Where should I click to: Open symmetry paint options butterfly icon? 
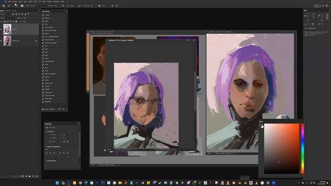(x=117, y=6)
